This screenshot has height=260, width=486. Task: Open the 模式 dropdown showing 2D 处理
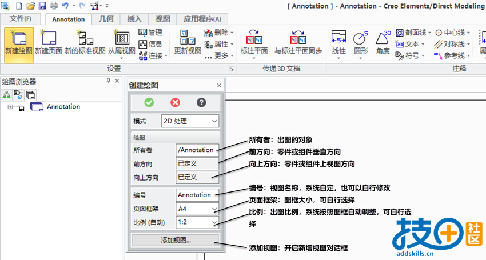click(190, 121)
